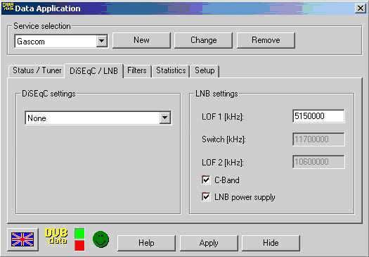
Task: Click the New service button
Action: point(141,40)
